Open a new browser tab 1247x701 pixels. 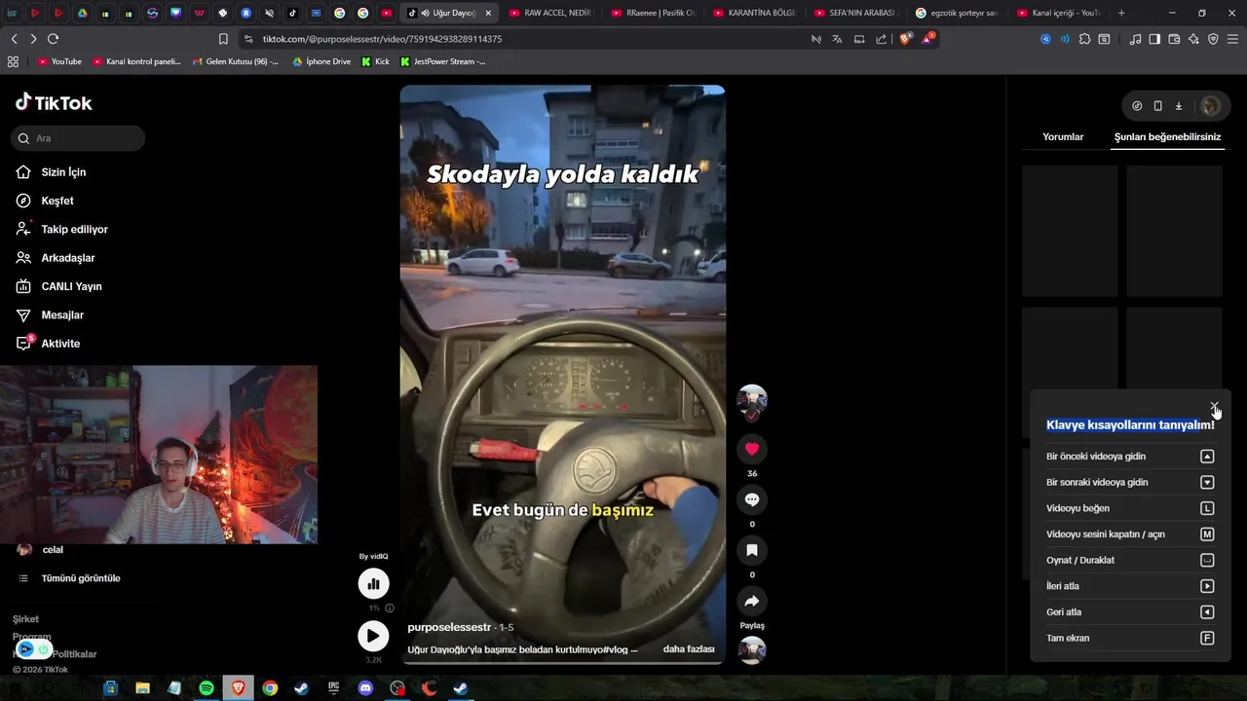(1121, 13)
